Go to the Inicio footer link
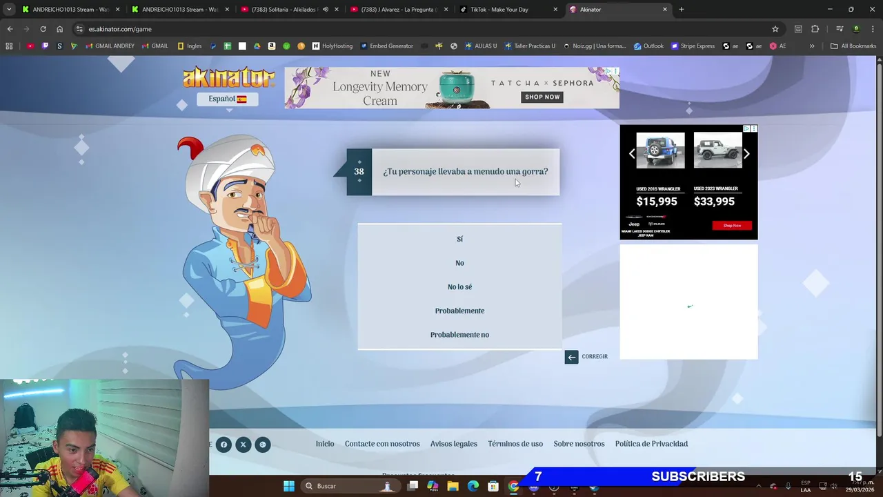Viewport: 883px width, 497px height. click(x=325, y=444)
